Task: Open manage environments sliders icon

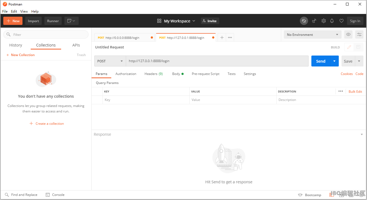Action: pyautogui.click(x=359, y=34)
